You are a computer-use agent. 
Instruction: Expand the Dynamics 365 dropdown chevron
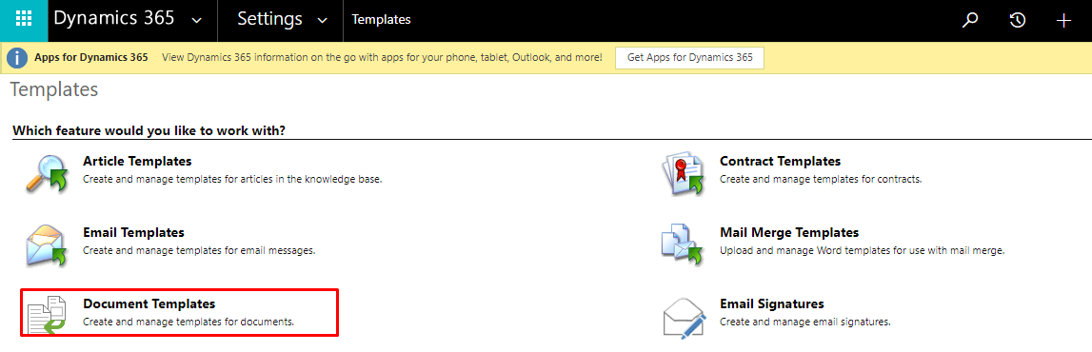pyautogui.click(x=196, y=21)
